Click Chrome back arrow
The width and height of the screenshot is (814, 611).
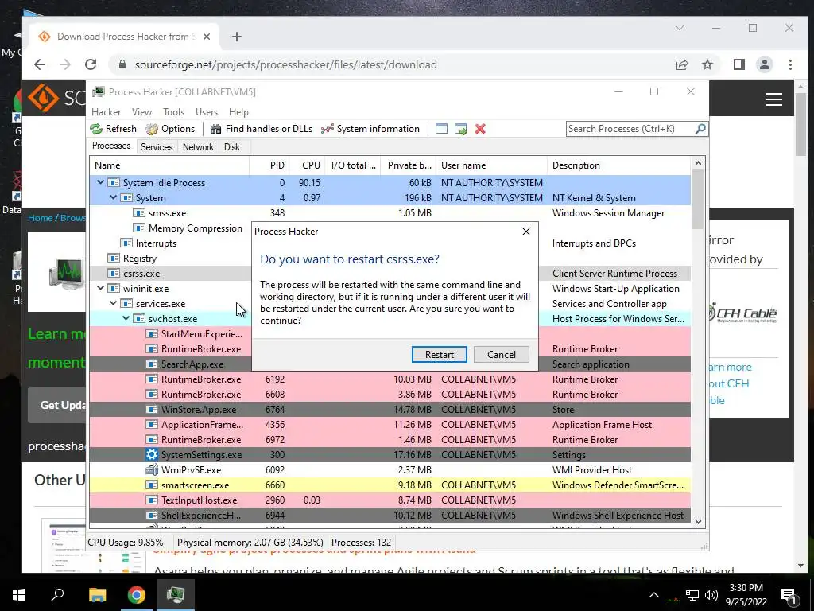[40, 64]
